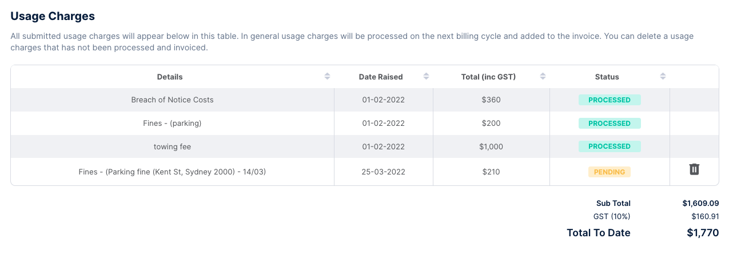The width and height of the screenshot is (733, 254).
Task: Click the Status column header
Action: point(607,77)
